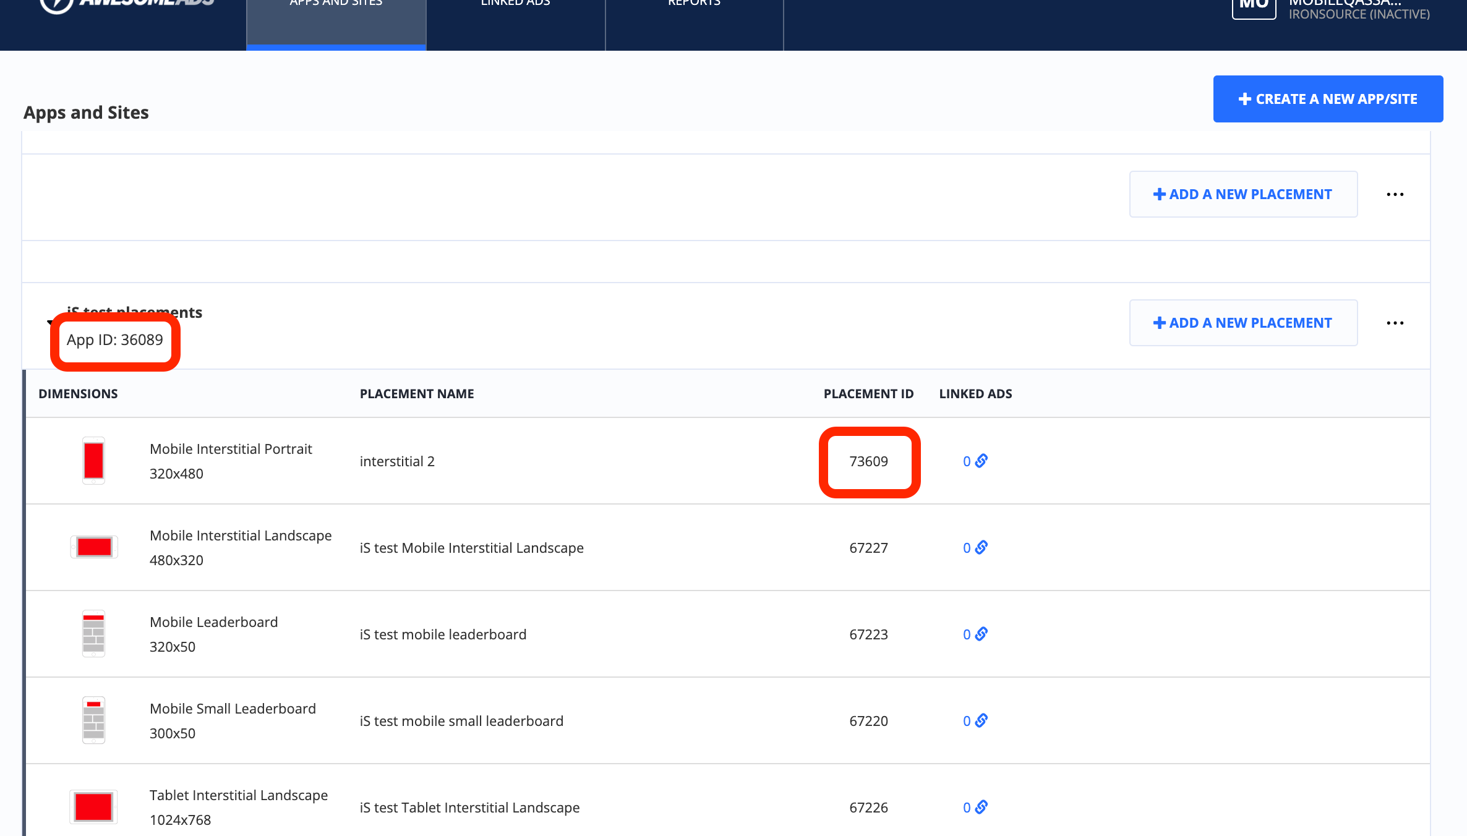1467x836 pixels.
Task: Click the Mobile Interstitial Portrait device icon
Action: point(93,461)
